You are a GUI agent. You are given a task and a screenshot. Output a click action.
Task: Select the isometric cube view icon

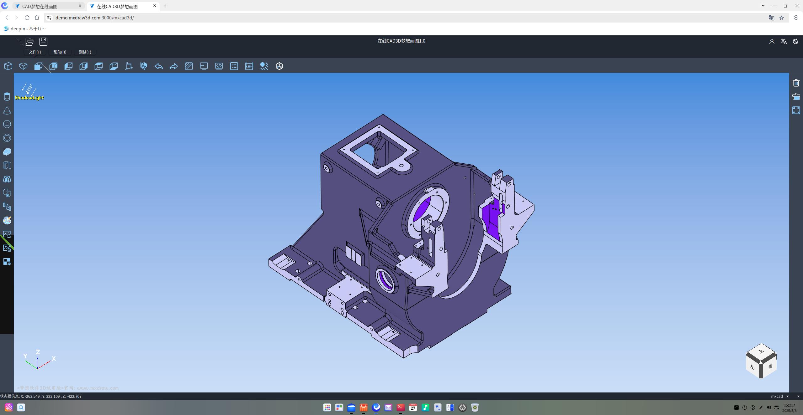pos(8,66)
